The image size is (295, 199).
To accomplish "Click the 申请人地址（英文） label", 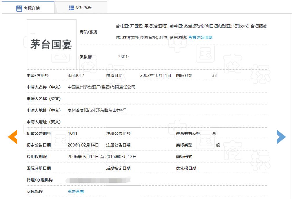I will point(44,122).
